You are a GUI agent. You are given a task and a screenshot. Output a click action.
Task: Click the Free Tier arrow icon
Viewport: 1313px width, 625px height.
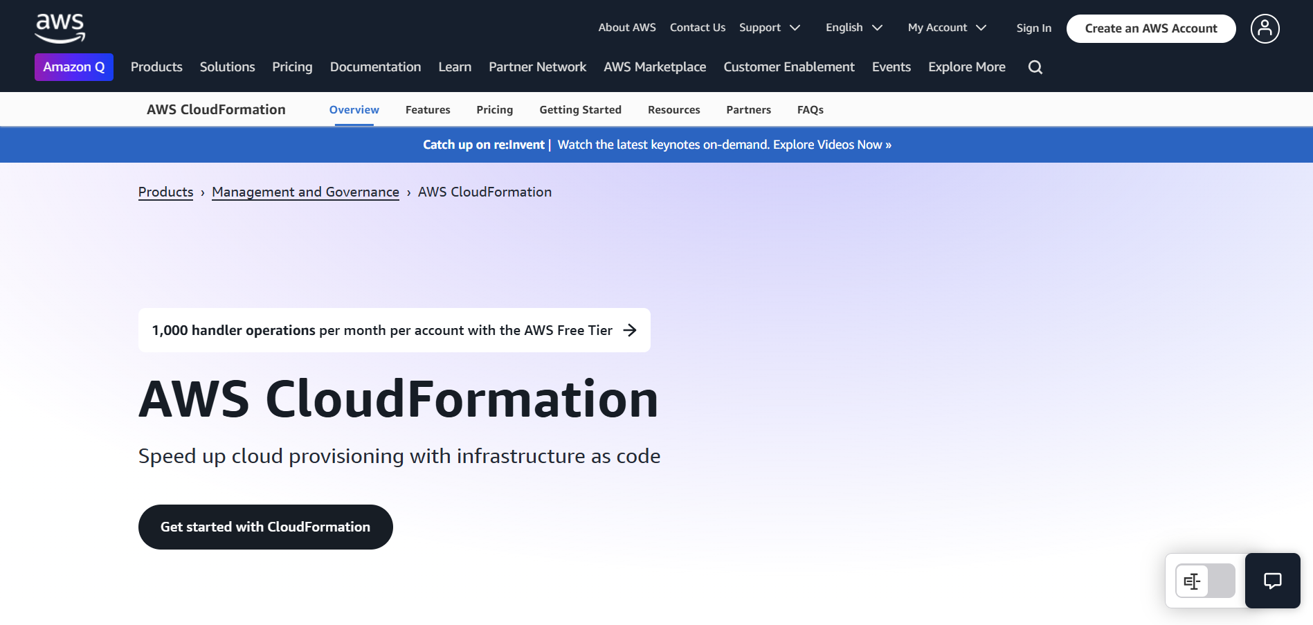[x=630, y=330]
